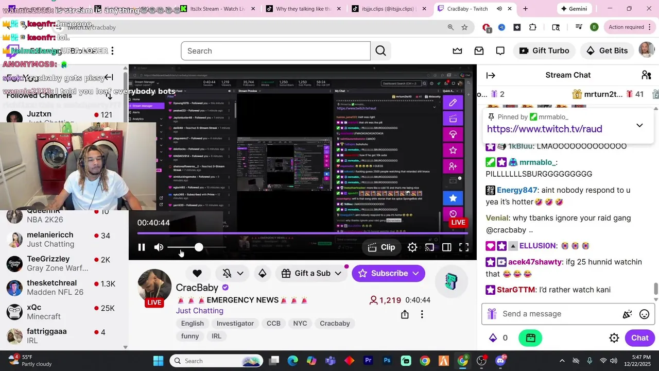
Task: Collapse the Stream Chat panel
Action: [x=491, y=75]
